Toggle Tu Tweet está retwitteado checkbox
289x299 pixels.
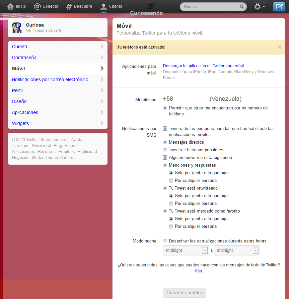165,188
